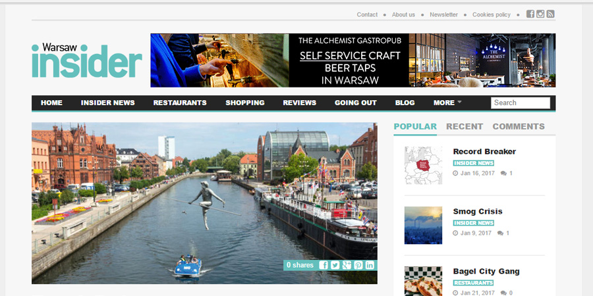Switch to the RECENT tab

[x=465, y=126]
